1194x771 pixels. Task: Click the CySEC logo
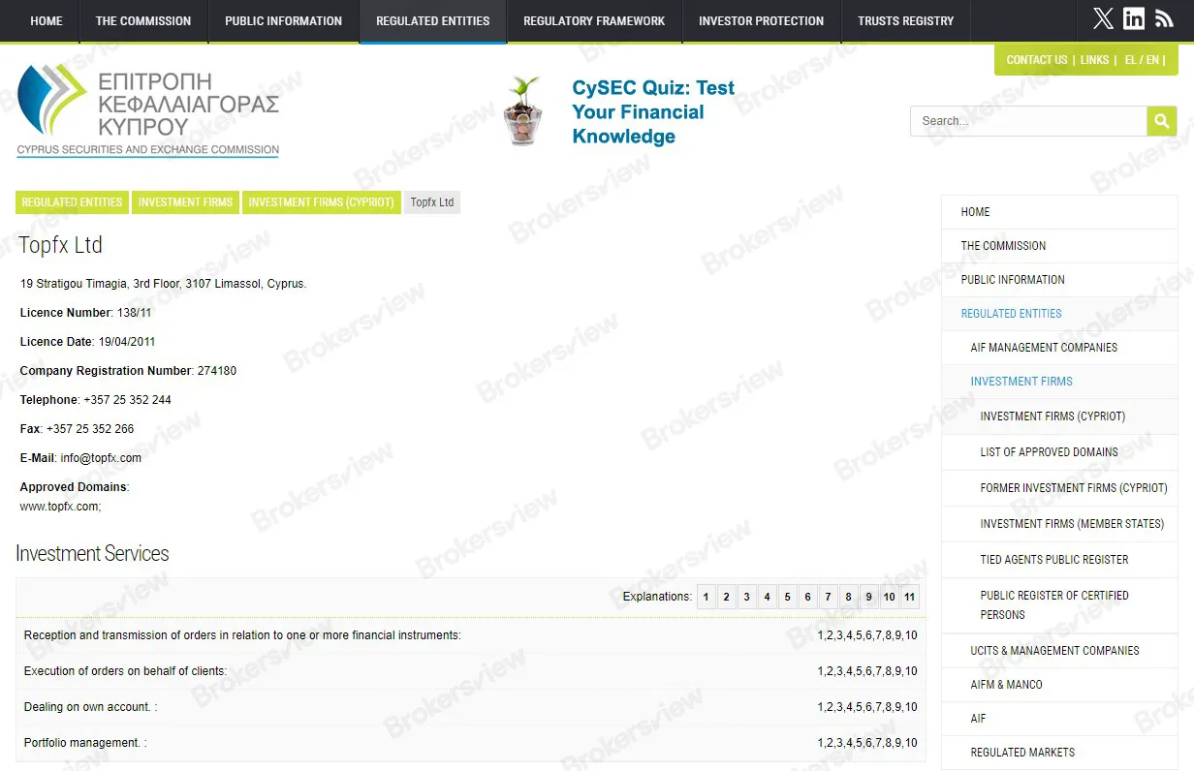(x=148, y=109)
